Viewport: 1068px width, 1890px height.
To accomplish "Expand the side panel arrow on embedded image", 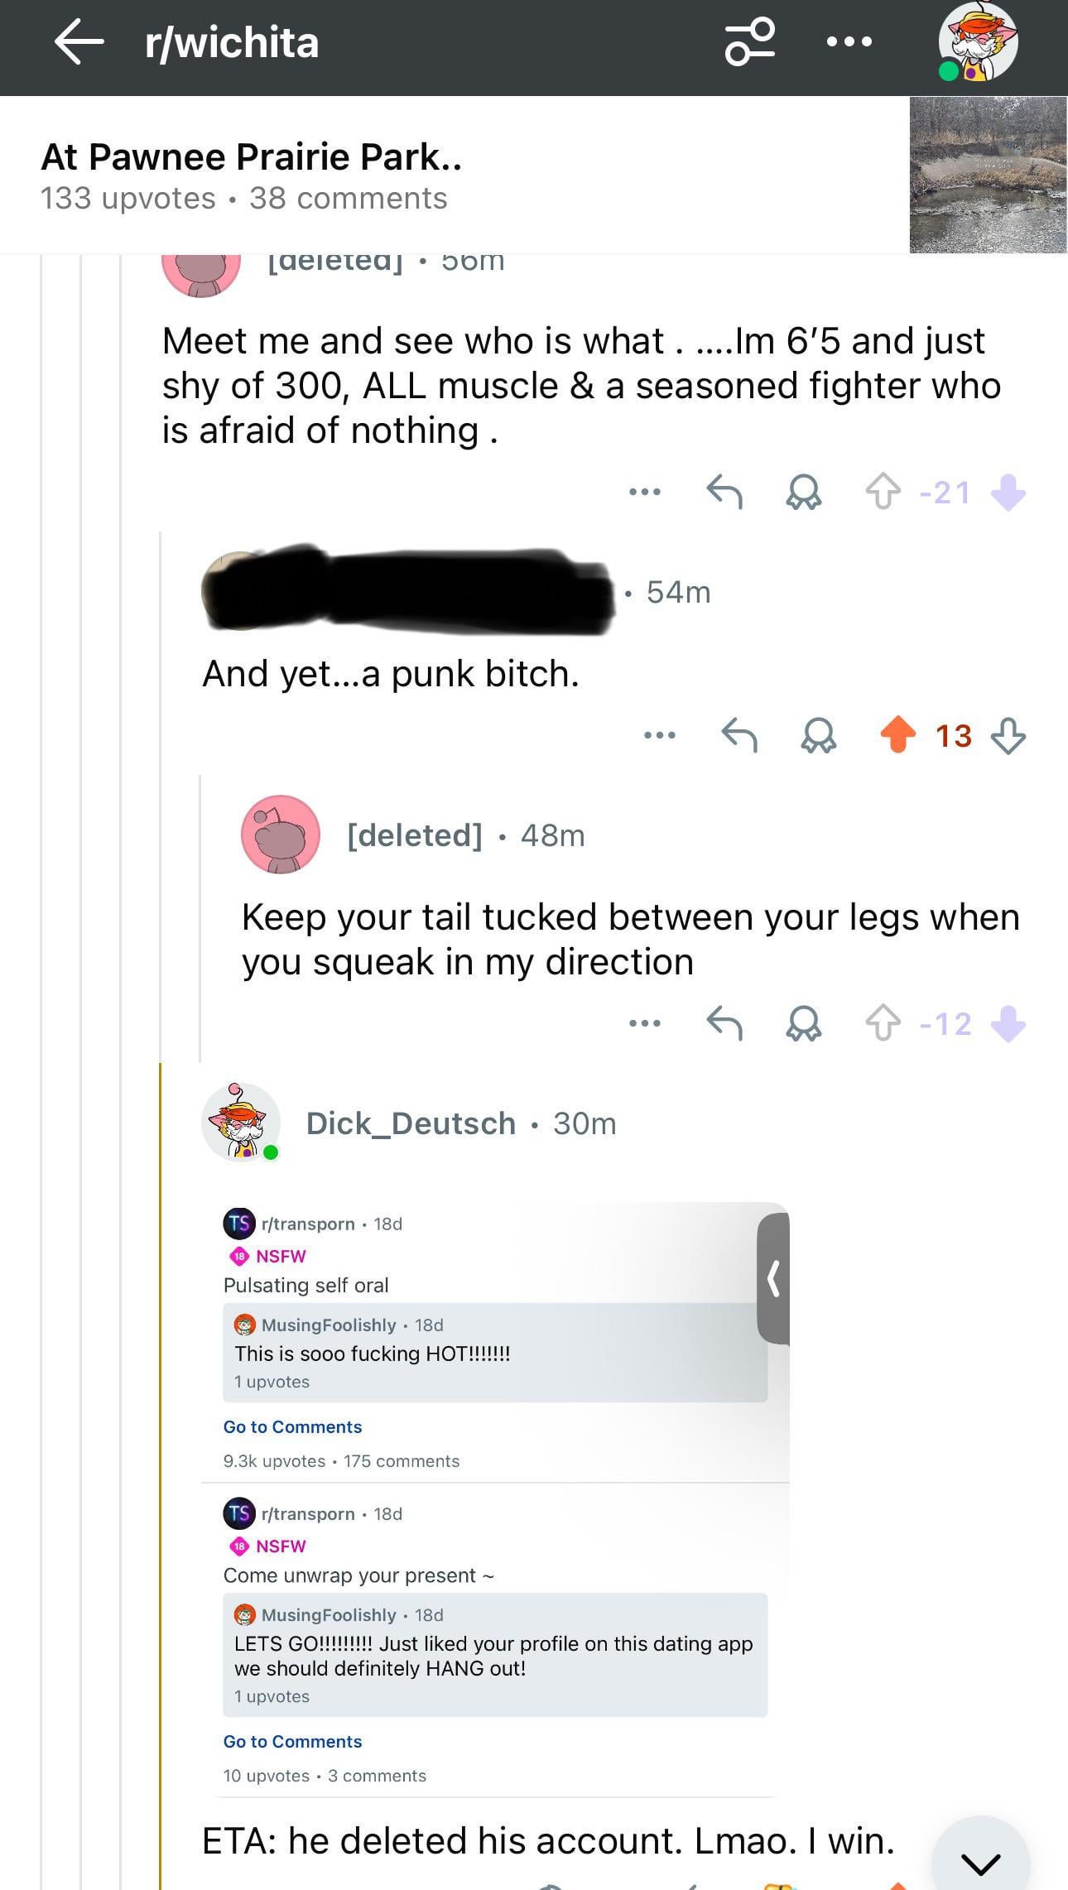I will (x=773, y=1279).
